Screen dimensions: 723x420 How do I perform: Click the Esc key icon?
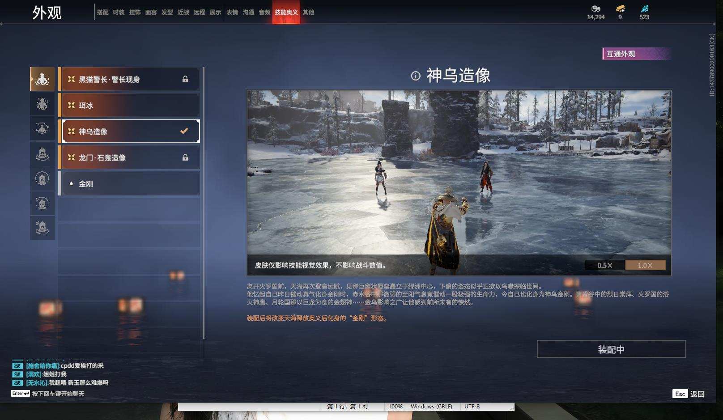680,394
